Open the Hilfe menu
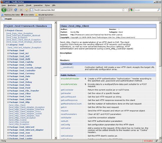This screenshot has width=162, height=143. 54,5
